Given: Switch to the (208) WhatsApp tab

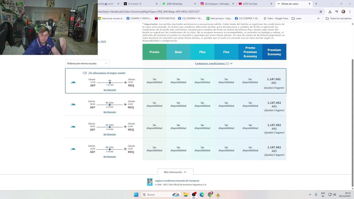Looking at the screenshot, I should click(x=179, y=4).
